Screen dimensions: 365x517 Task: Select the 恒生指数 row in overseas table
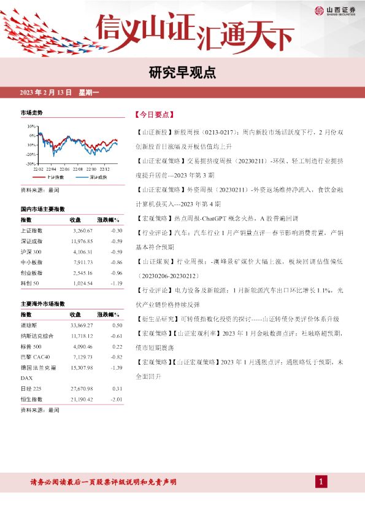(72, 399)
